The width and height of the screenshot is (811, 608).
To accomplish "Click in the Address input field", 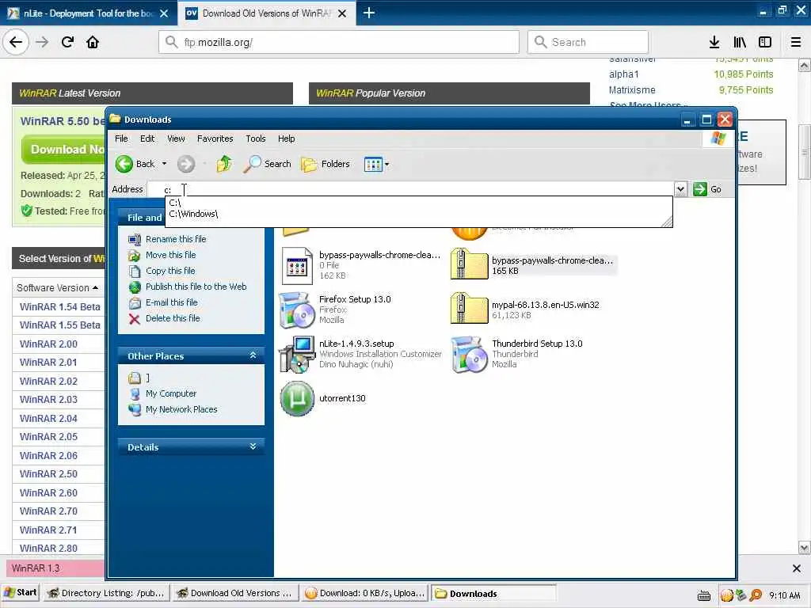I will coord(411,189).
